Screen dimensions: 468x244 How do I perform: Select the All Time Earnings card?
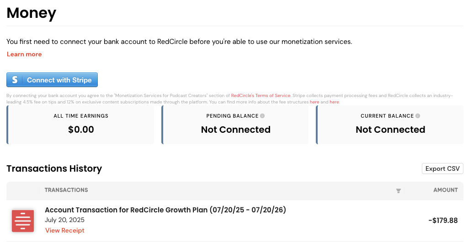(x=80, y=125)
